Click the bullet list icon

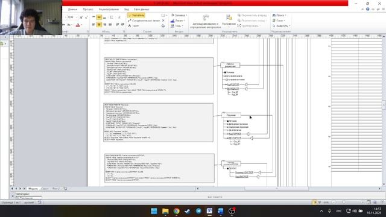coord(112,17)
